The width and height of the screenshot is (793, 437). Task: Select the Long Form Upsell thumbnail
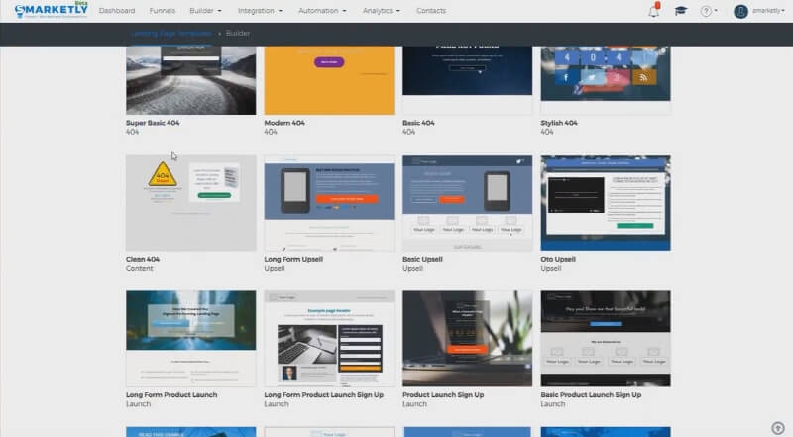pos(329,203)
